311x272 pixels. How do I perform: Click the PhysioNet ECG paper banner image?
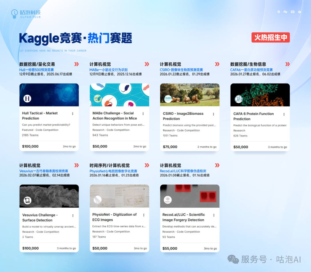pos(120,196)
